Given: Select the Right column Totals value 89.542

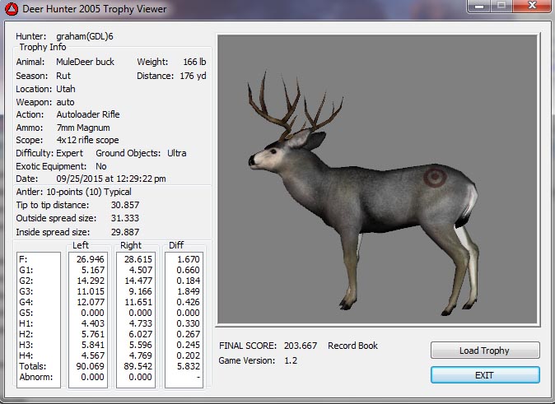Looking at the screenshot, I should 136,365.
